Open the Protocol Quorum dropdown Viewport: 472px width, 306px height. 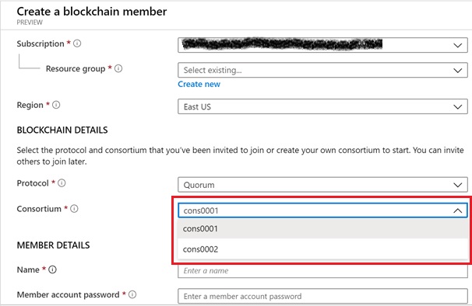(322, 185)
